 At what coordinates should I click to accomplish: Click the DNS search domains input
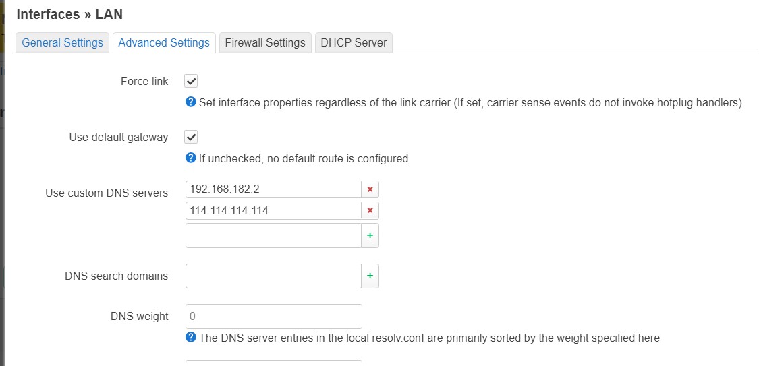tap(273, 276)
